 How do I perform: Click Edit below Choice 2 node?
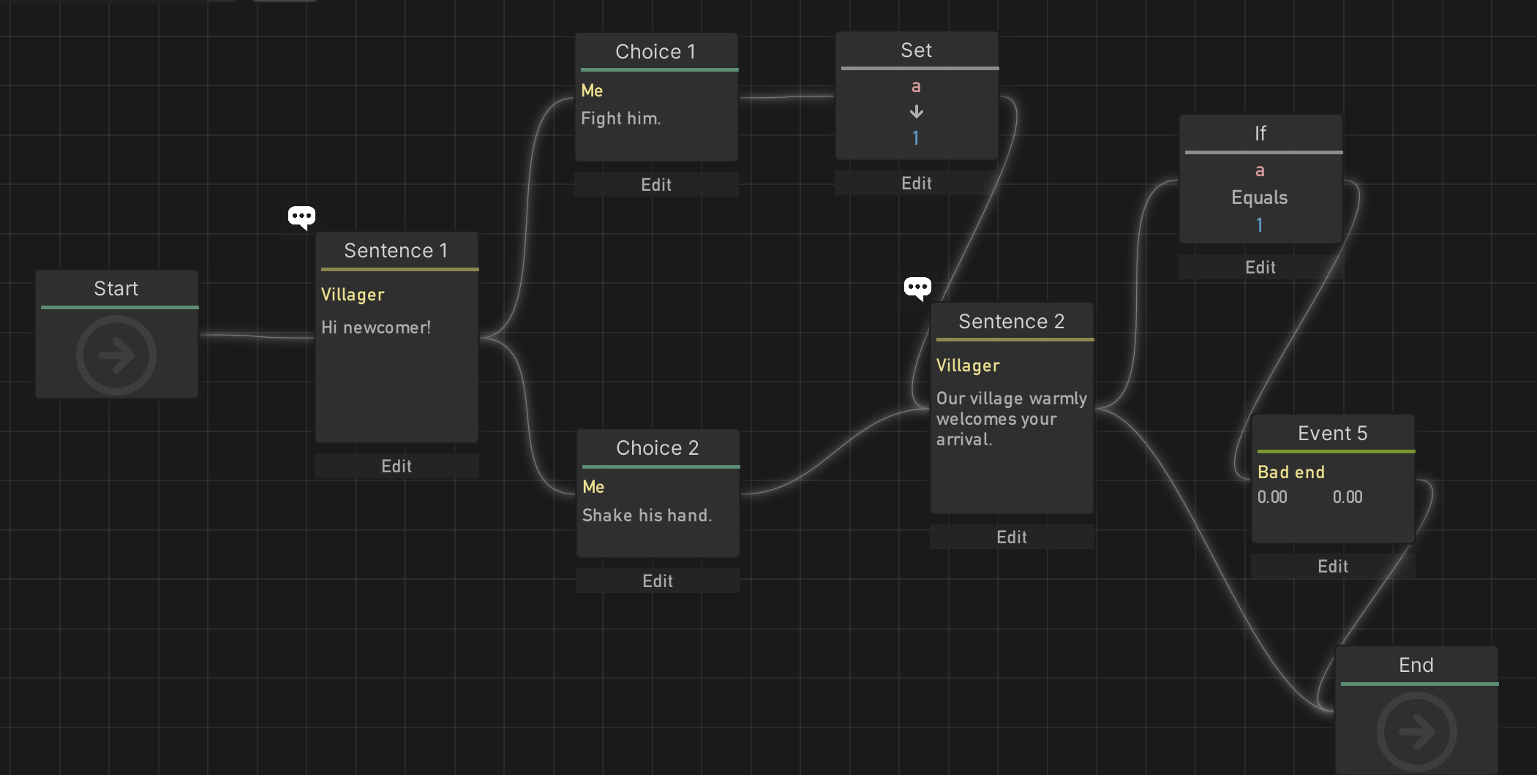pos(657,581)
